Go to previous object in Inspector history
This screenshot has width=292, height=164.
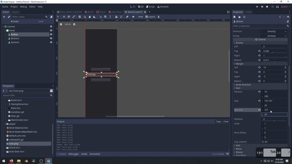(x=280, y=17)
